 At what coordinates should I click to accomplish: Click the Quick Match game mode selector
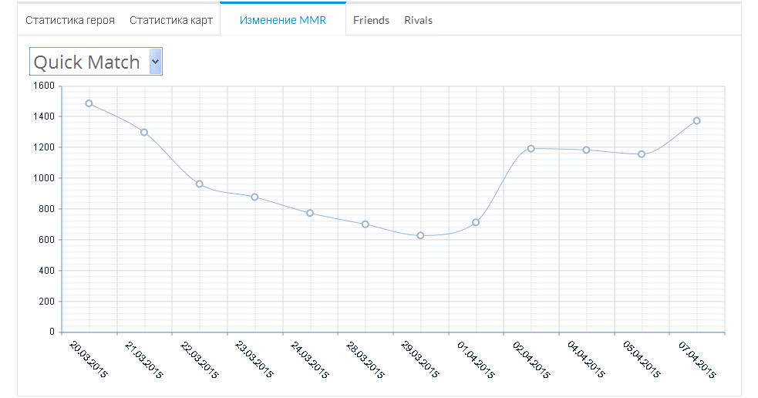pyautogui.click(x=87, y=62)
